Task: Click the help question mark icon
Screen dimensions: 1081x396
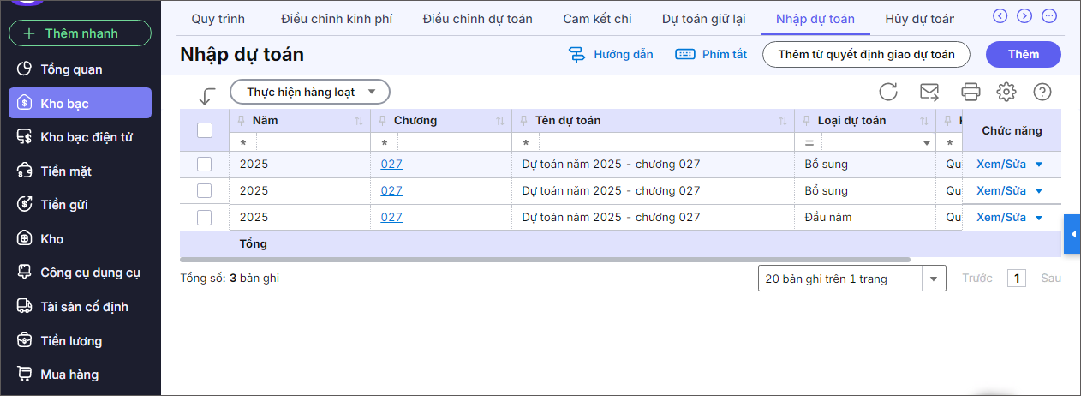Action: click(x=1042, y=92)
